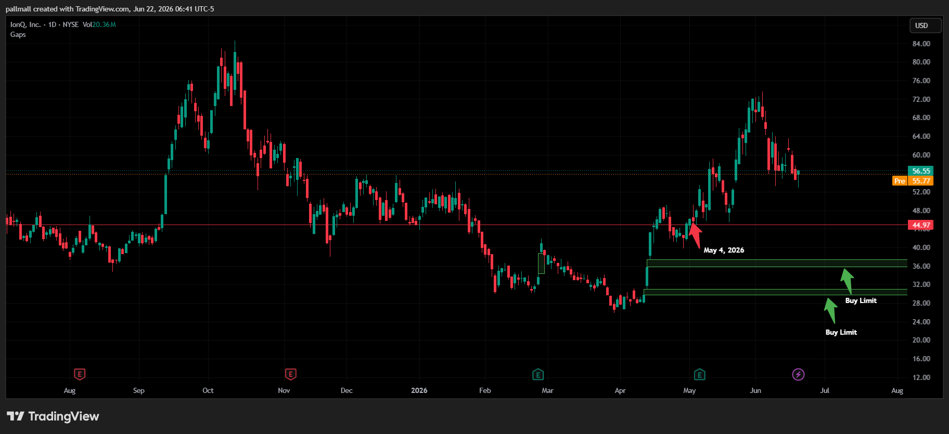Click the May 4, 2026 text annotation
The height and width of the screenshot is (434, 949).
tap(724, 250)
